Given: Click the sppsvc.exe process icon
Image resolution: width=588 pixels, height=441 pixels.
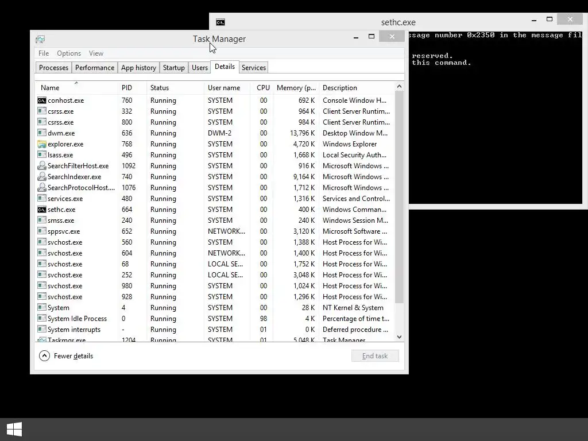Looking at the screenshot, I should (41, 231).
